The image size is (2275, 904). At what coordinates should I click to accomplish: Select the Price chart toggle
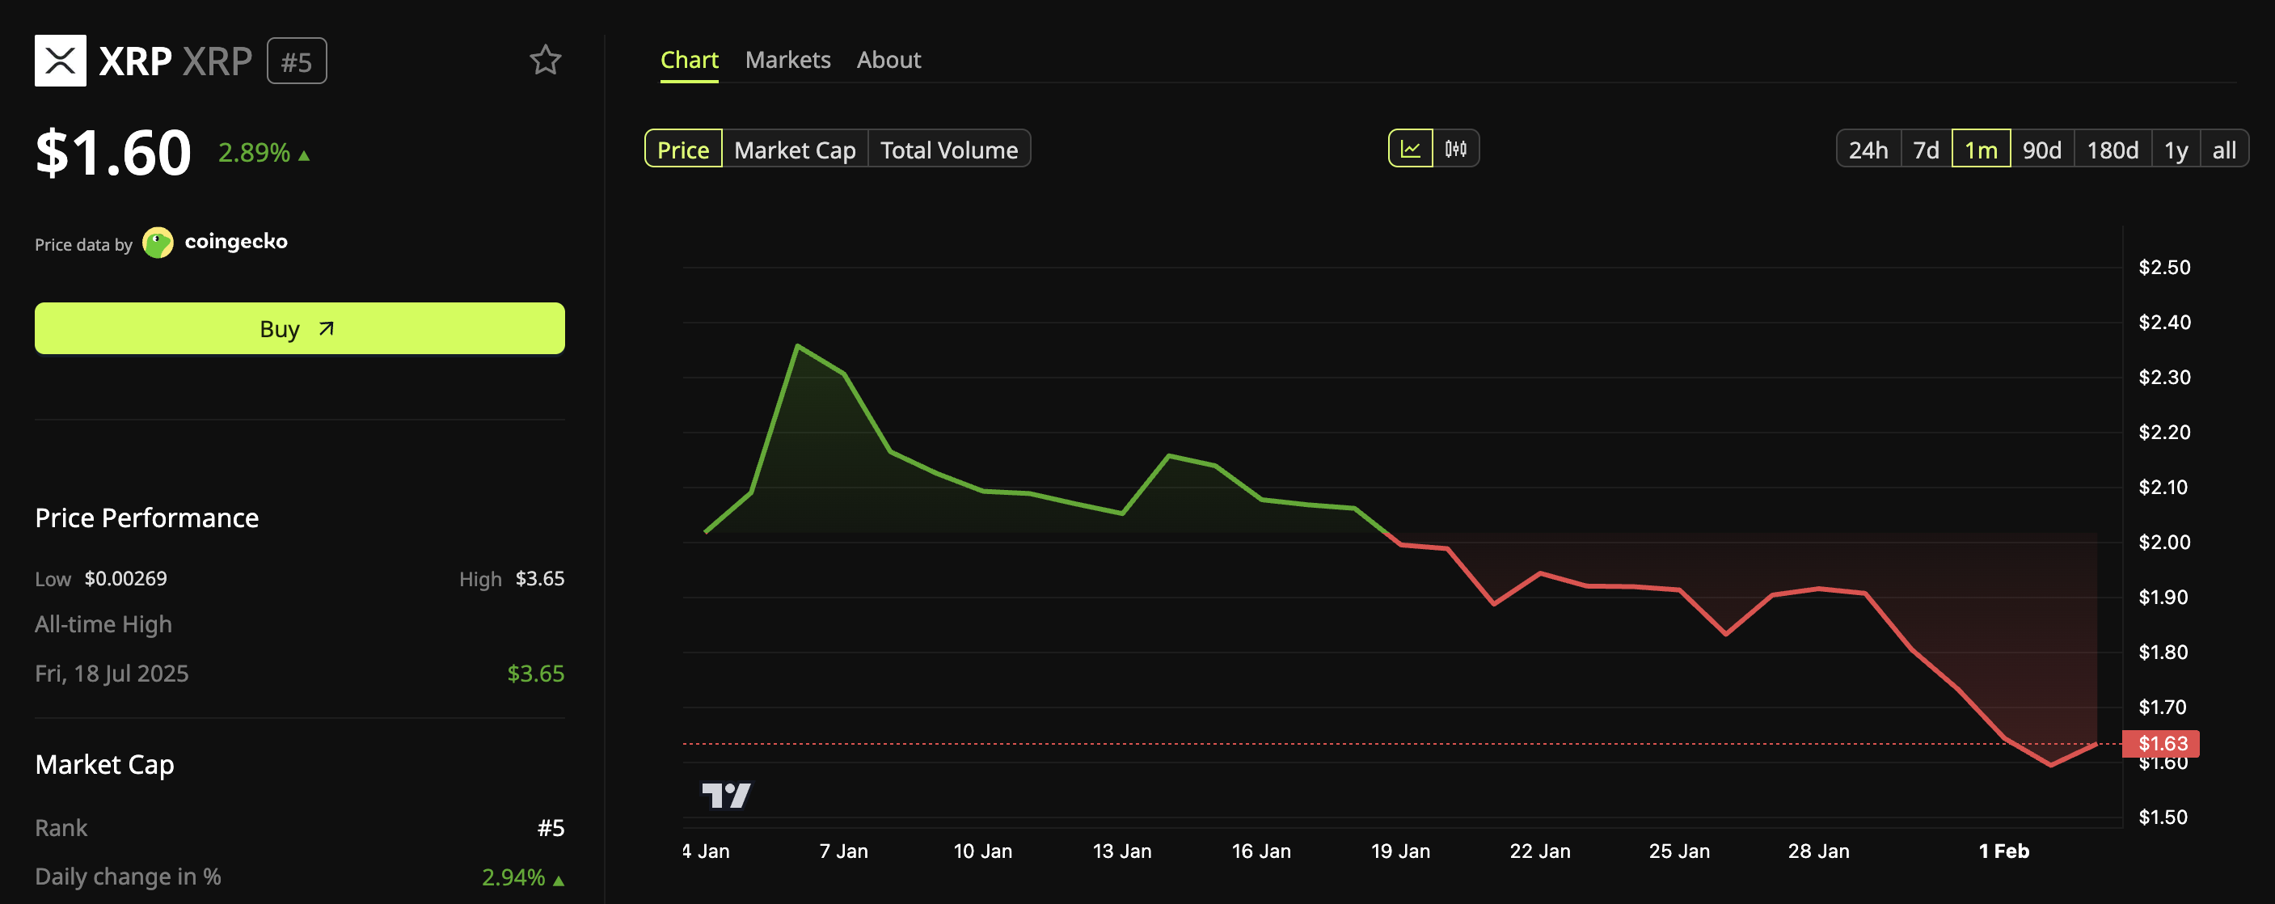[682, 150]
